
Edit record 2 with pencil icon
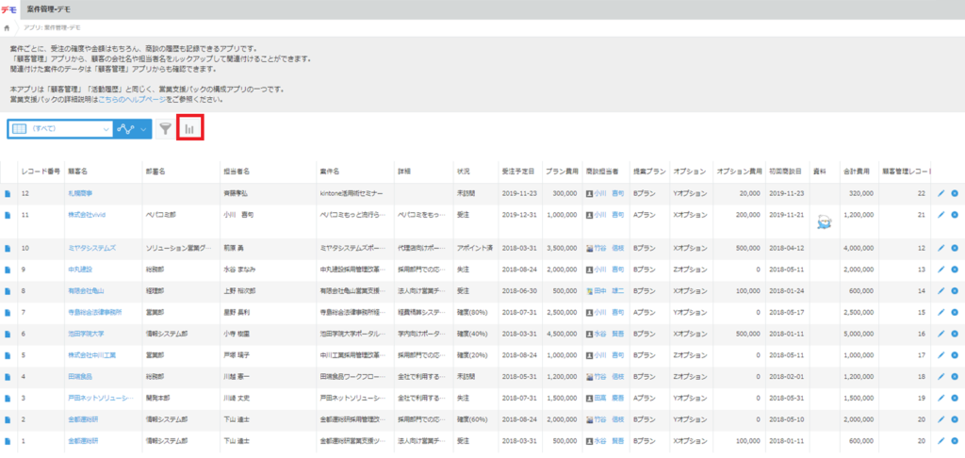pos(940,419)
